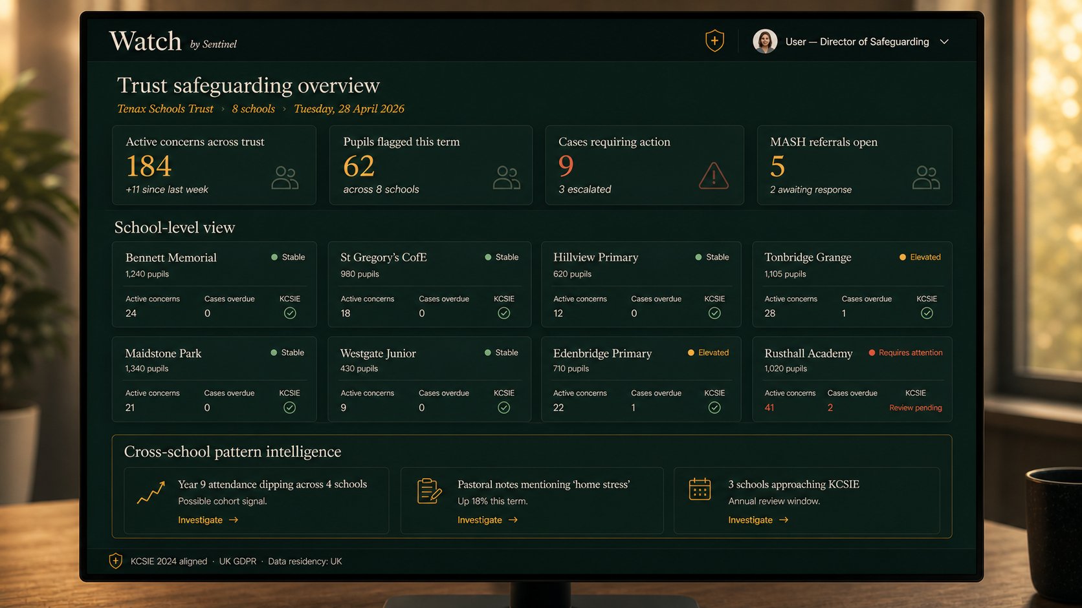
Task: Click Westgate Junior Stable status
Action: click(502, 353)
